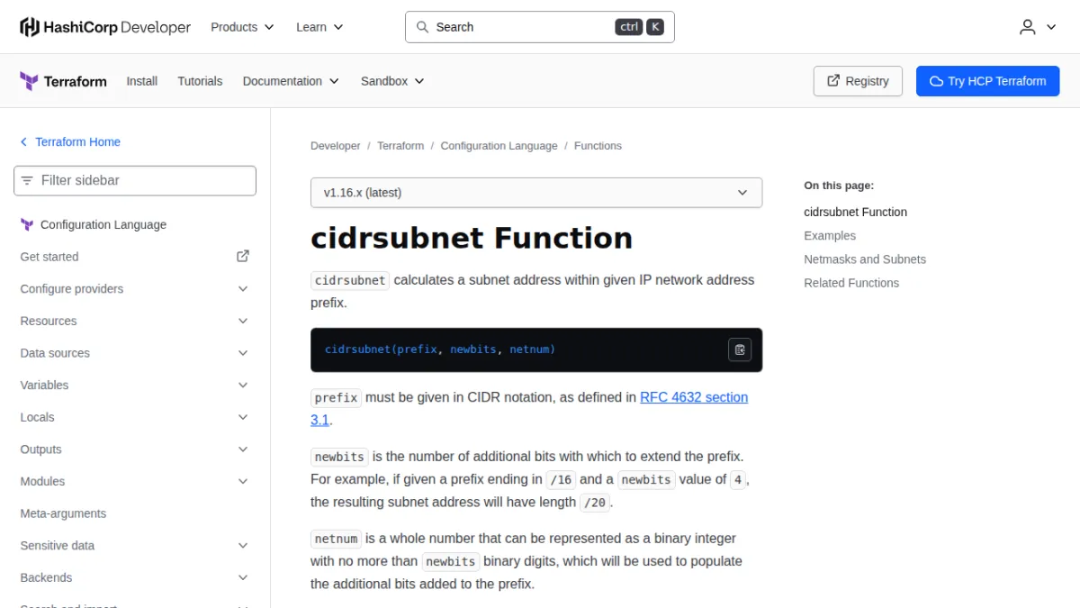The image size is (1080, 608).
Task: Click the cidrsubnet Function page anchor
Action: coord(855,213)
